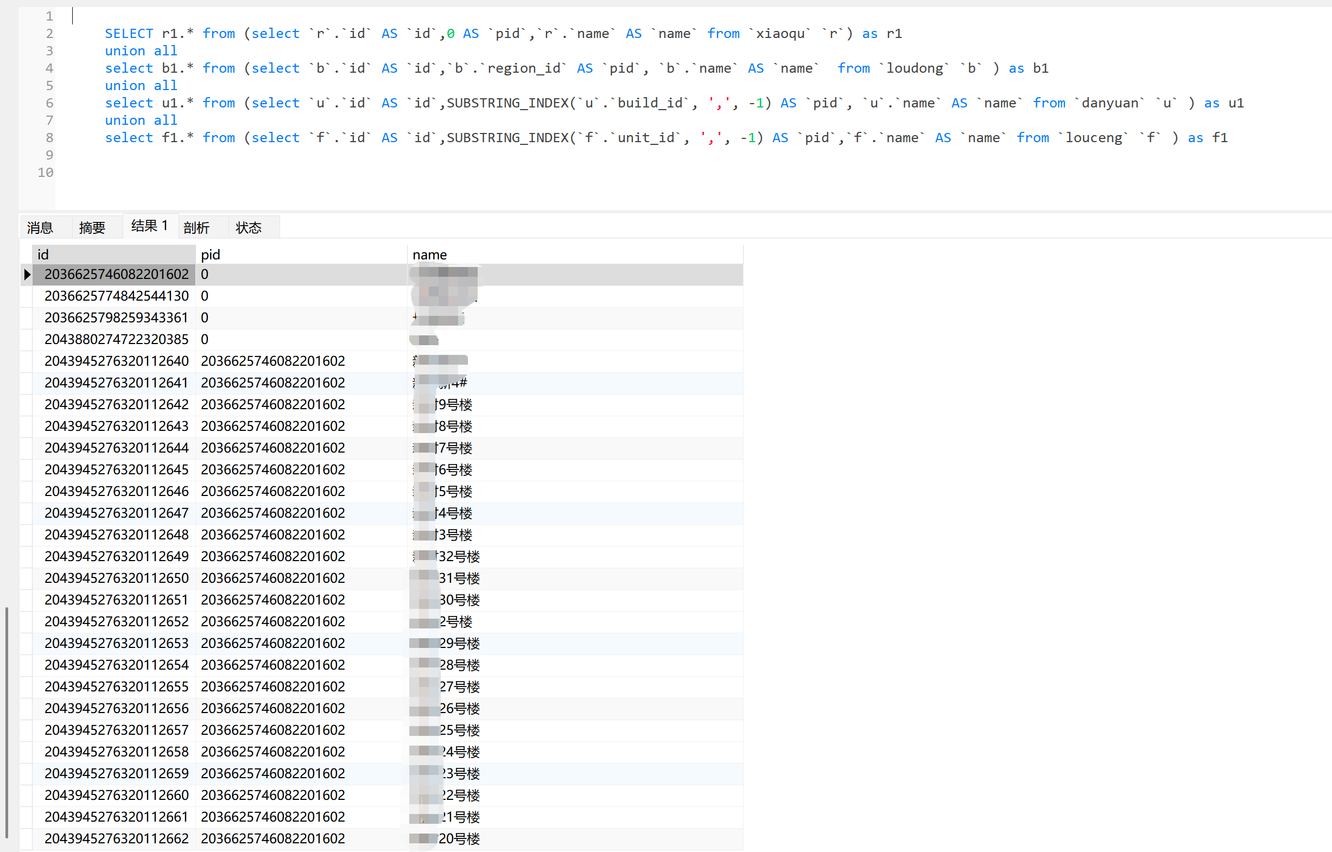Select id cell 203662574082201602 in first row
The width and height of the screenshot is (1332, 852).
click(x=116, y=275)
